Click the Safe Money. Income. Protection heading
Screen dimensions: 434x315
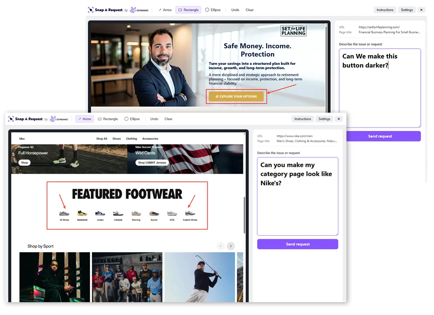pos(258,50)
